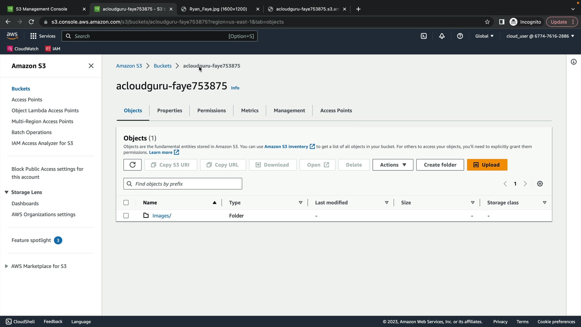Click the refresh objects icon button
The image size is (581, 327).
[132, 165]
